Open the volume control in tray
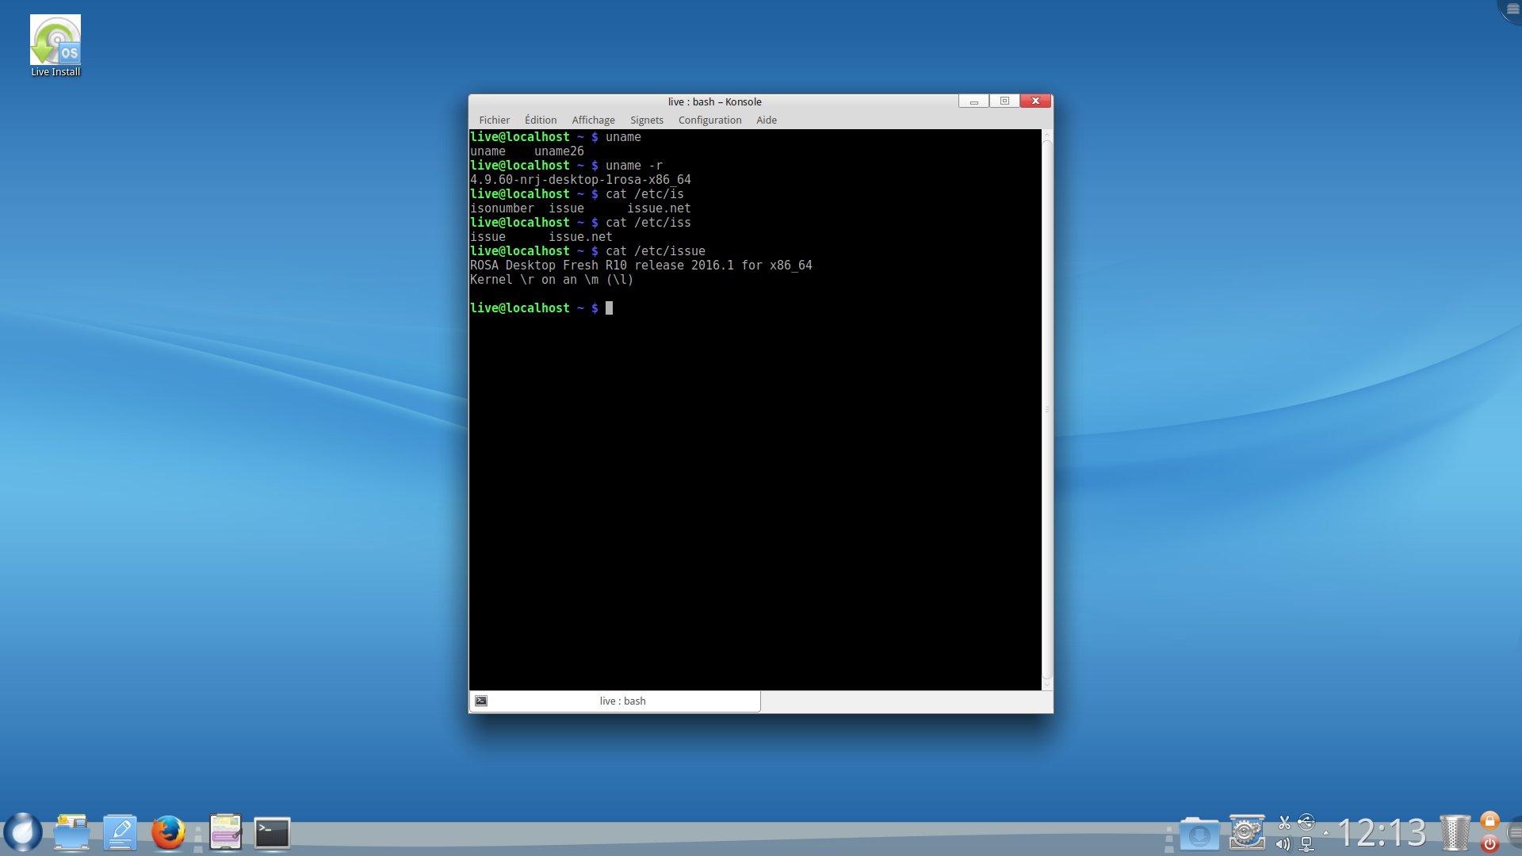 tap(1283, 844)
